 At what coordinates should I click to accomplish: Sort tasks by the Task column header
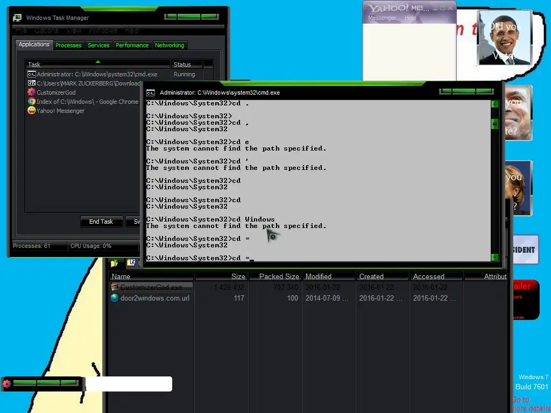(x=98, y=65)
